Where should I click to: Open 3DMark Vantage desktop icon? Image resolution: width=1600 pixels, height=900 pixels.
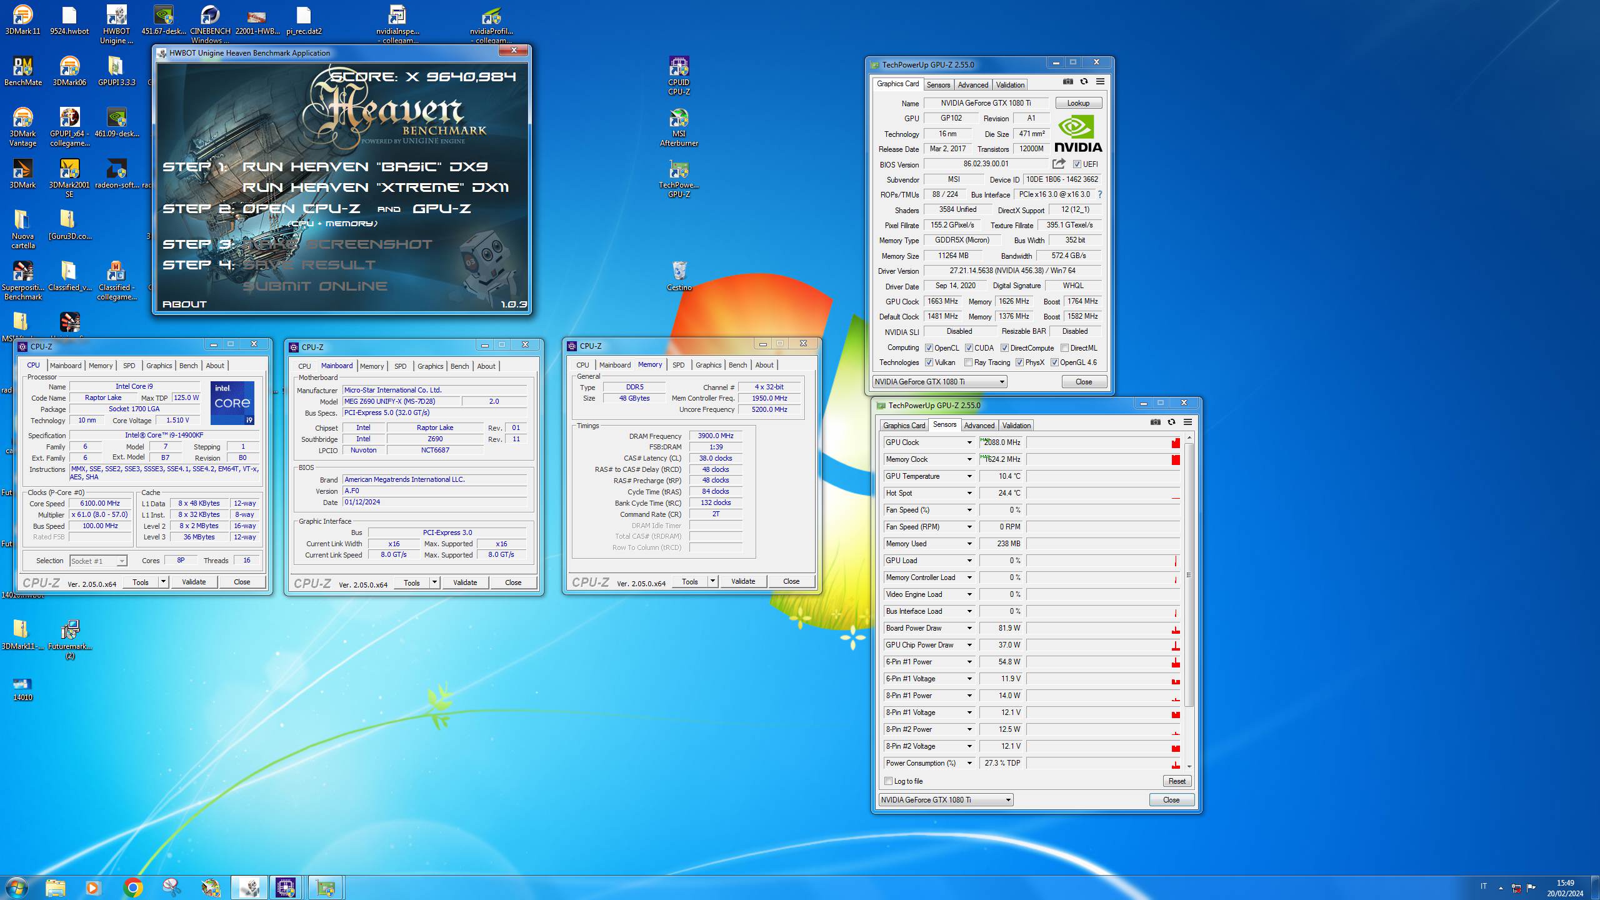22,127
